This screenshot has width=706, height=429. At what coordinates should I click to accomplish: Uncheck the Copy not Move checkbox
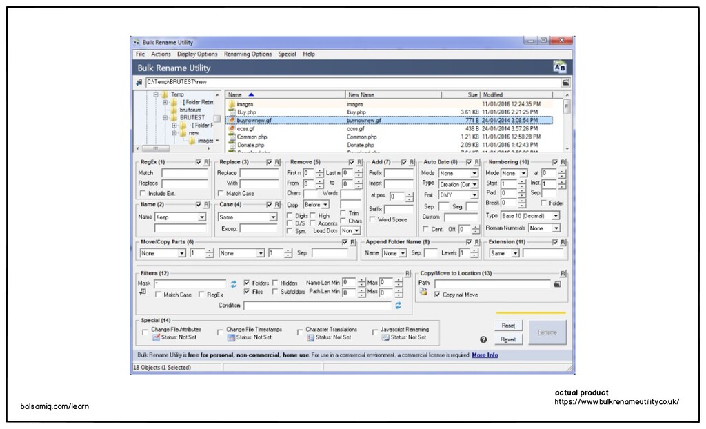pyautogui.click(x=437, y=295)
